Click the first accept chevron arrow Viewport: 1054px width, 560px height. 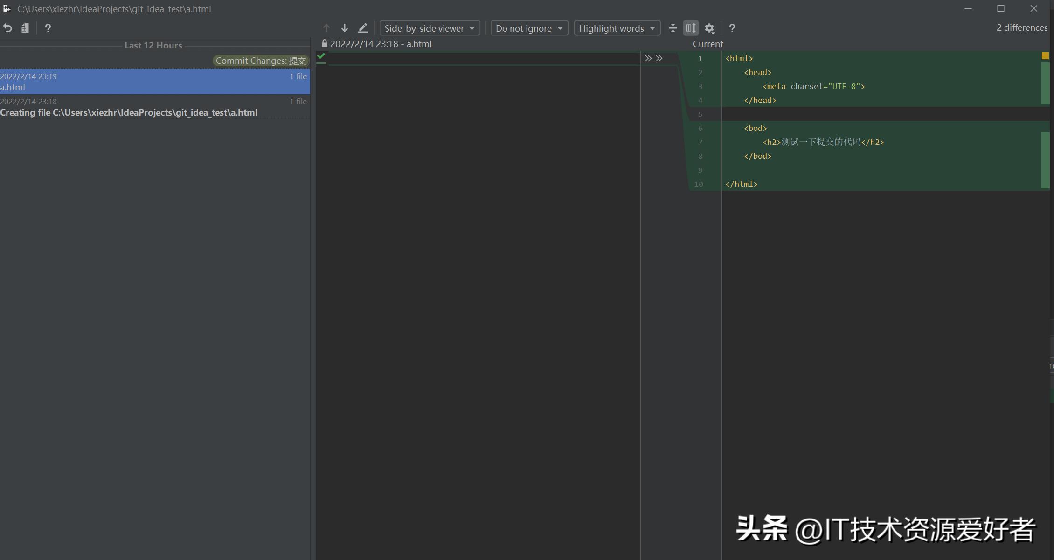tap(648, 58)
